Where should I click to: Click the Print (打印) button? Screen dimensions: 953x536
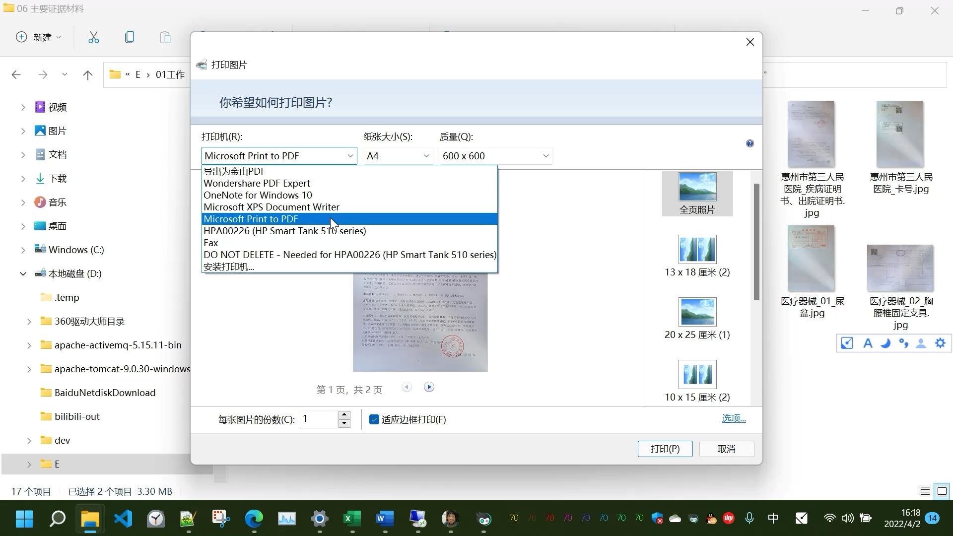pos(665,449)
